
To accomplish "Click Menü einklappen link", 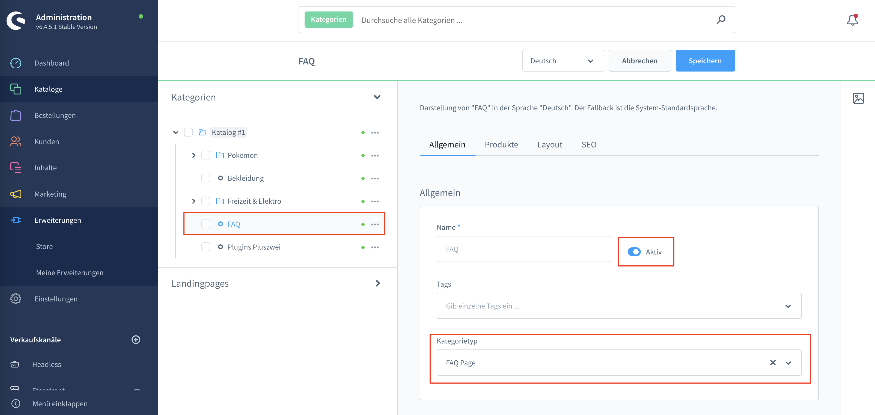I will [x=60, y=404].
